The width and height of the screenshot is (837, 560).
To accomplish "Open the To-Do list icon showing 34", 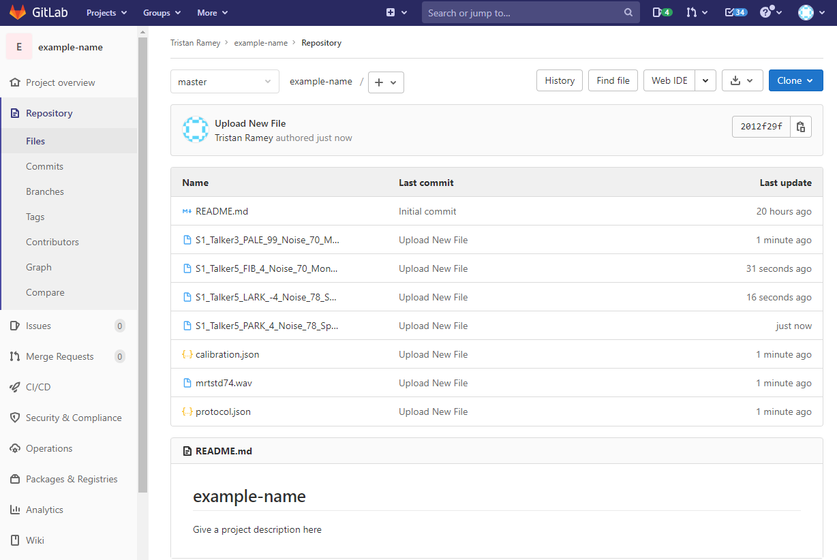I will [x=735, y=12].
